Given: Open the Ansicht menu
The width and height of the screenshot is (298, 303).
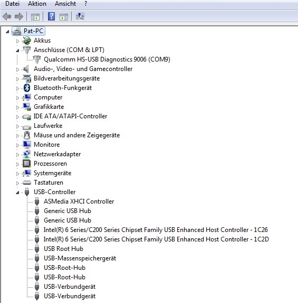Looking at the screenshot, I should click(x=65, y=4).
